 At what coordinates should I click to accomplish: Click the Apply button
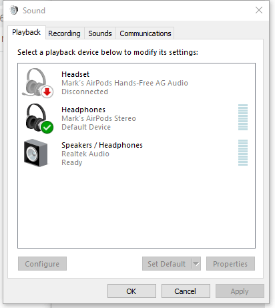pos(240,291)
